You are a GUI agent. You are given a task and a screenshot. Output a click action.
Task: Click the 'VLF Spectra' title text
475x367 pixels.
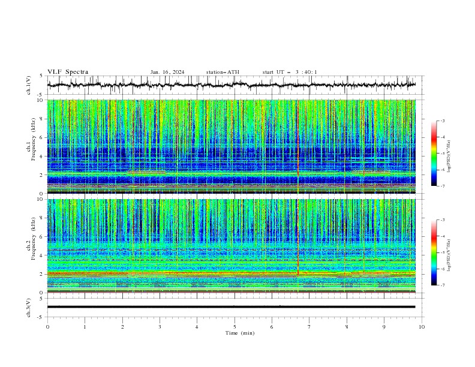pyautogui.click(x=68, y=72)
